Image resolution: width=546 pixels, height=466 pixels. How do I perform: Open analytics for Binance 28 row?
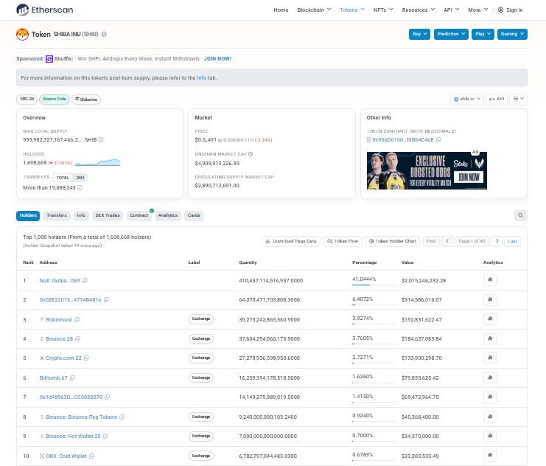click(490, 338)
